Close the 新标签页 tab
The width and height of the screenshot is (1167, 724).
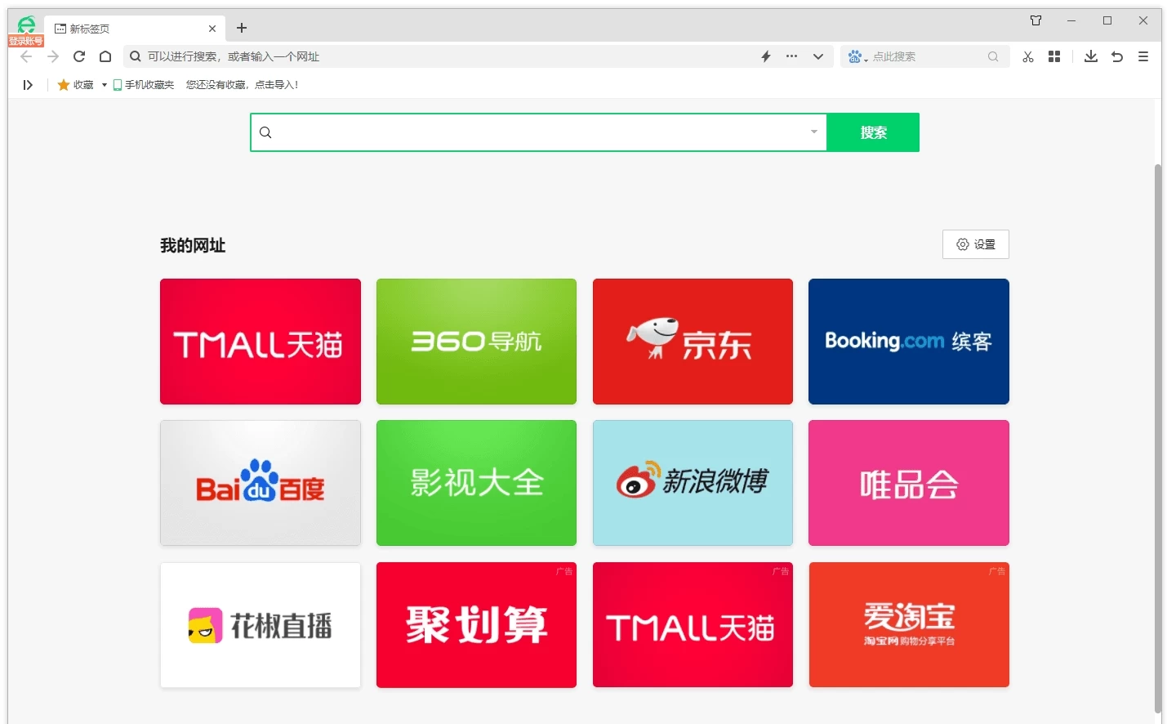point(212,29)
